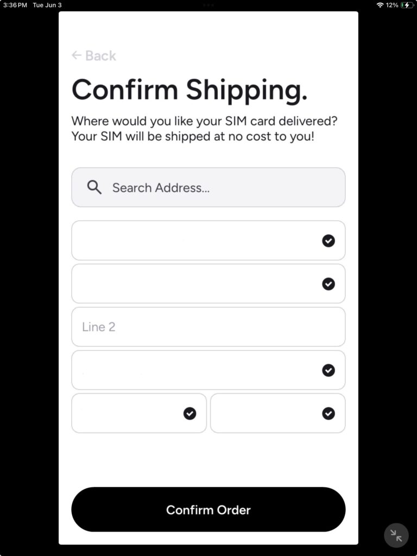Image resolution: width=417 pixels, height=556 pixels.
Task: Tap the Wi-Fi status icon
Action: 380,5
